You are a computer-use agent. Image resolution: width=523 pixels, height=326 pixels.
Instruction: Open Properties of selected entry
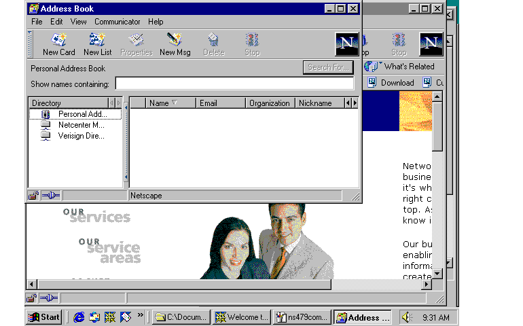tap(136, 44)
